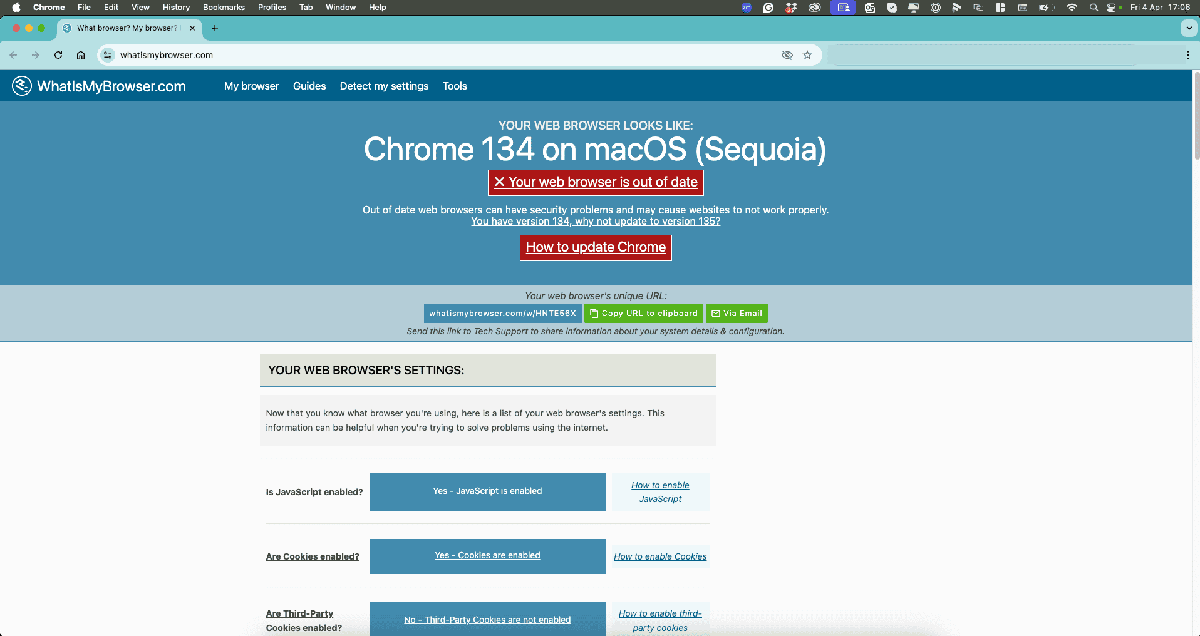Open the Tools navigation menu
1200x636 pixels.
pos(455,86)
